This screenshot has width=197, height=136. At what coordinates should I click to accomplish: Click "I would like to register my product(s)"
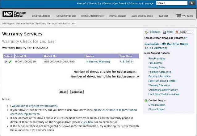tap(34, 106)
